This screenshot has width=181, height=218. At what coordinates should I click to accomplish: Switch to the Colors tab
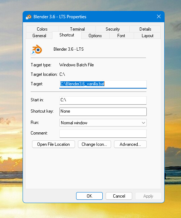point(42,29)
